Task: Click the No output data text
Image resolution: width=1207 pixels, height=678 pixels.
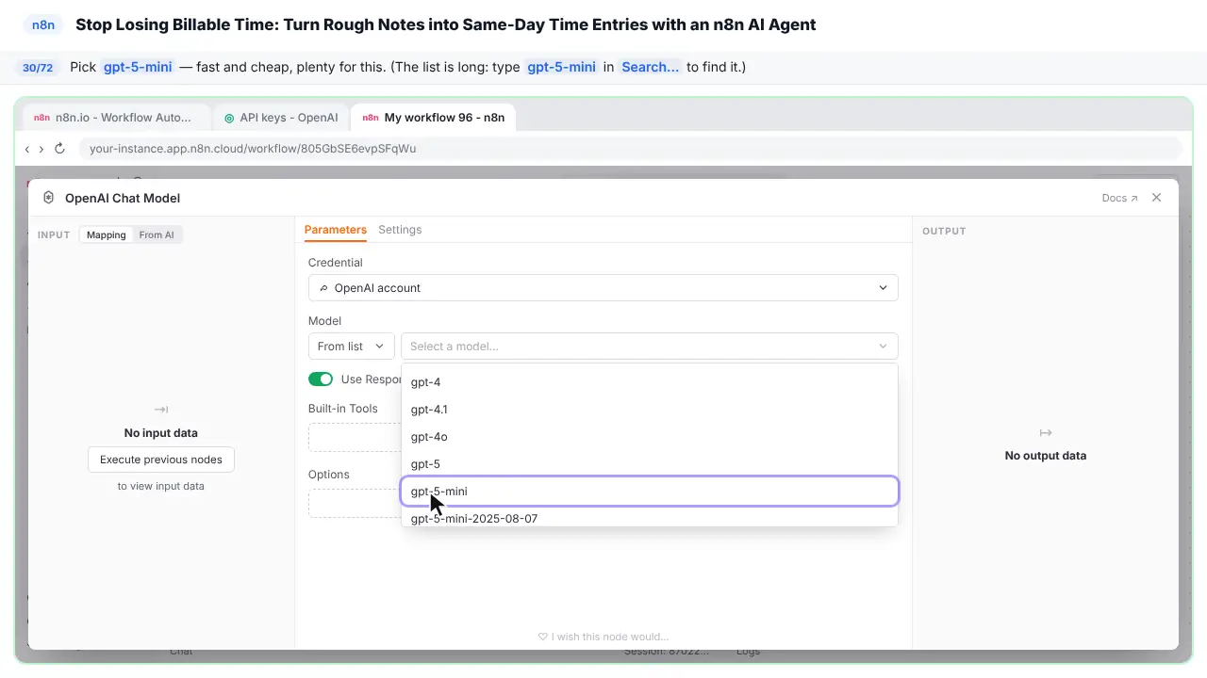Action: (1046, 456)
